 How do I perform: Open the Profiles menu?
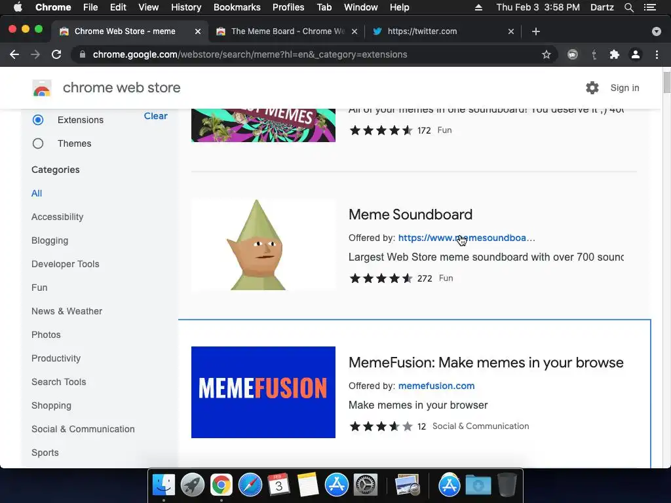pos(288,7)
